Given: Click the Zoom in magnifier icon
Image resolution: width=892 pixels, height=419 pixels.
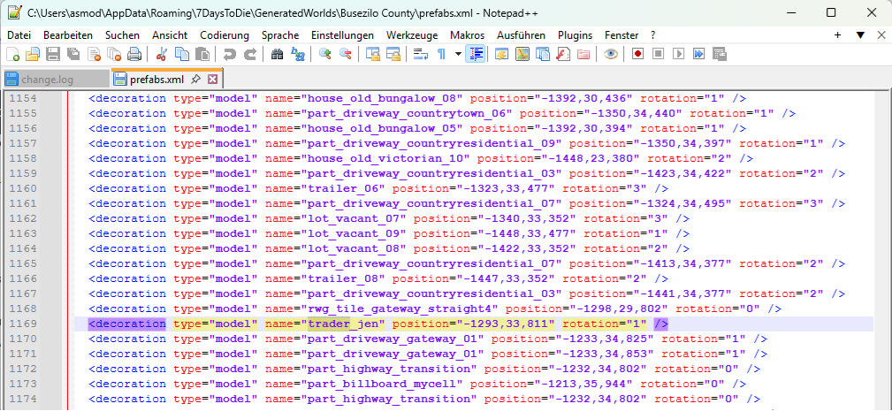Looking at the screenshot, I should tap(324, 54).
